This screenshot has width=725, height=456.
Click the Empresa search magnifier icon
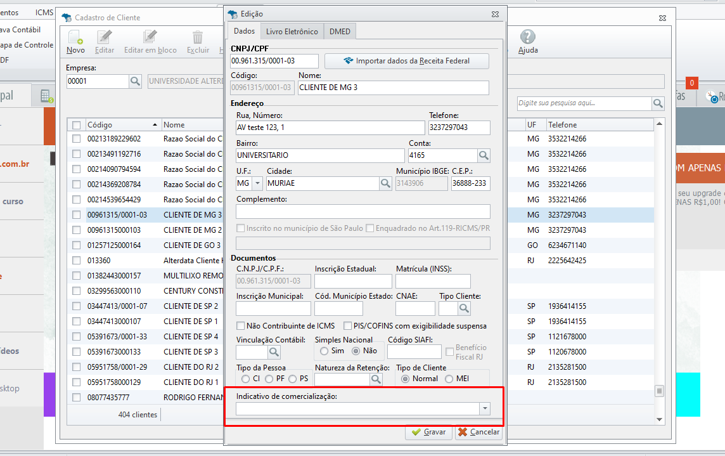[x=136, y=81]
